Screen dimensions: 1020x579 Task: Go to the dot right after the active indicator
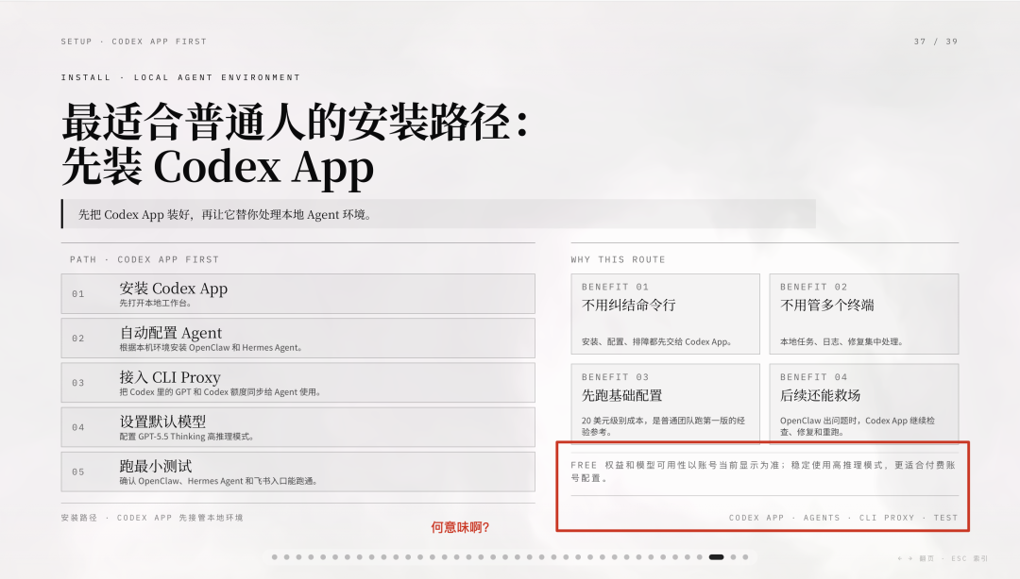(733, 557)
